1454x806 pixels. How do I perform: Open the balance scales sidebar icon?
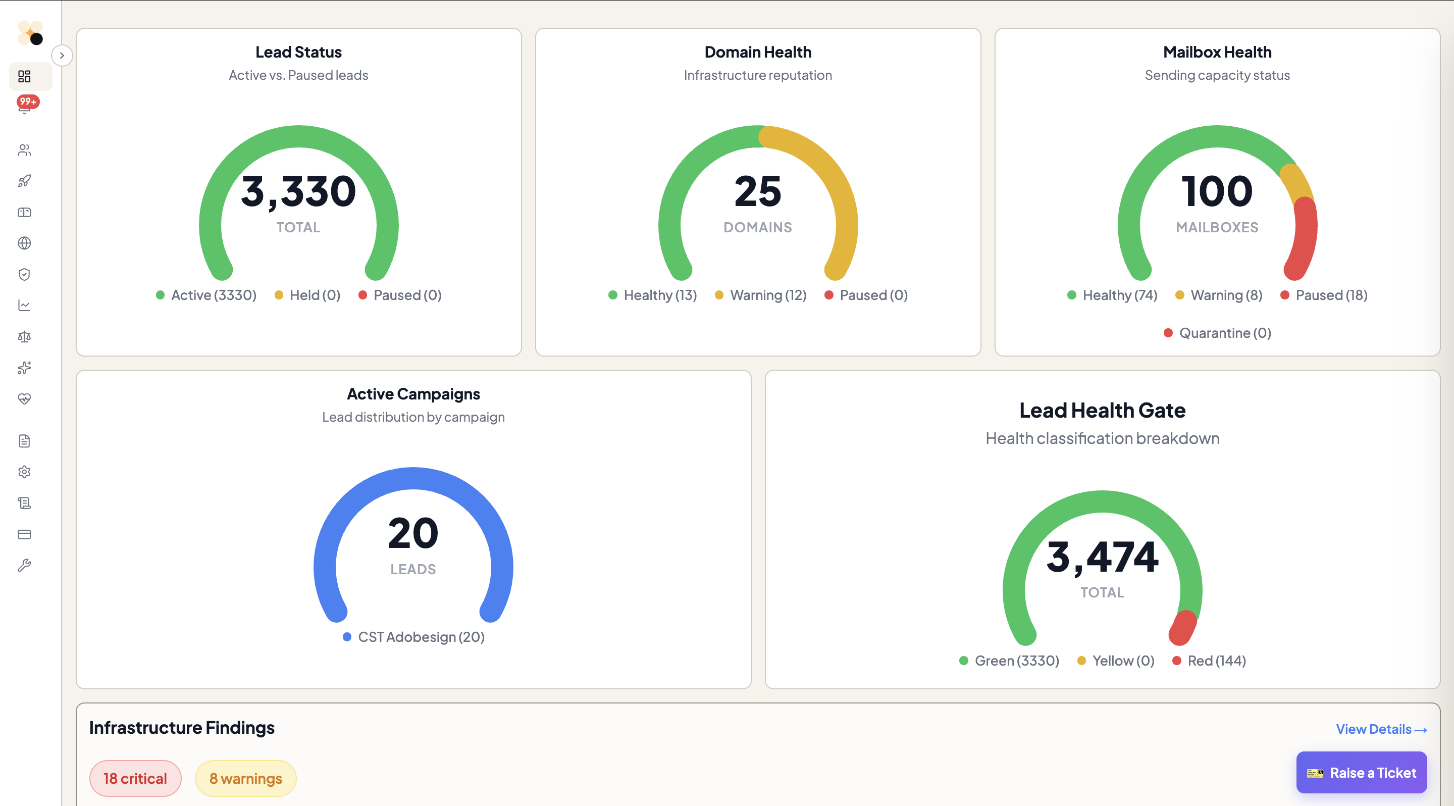24,337
